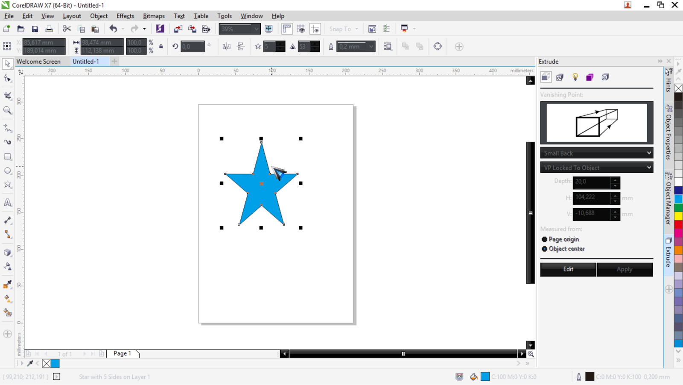683x385 pixels.
Task: Select the Shape tool
Action: (x=7, y=78)
